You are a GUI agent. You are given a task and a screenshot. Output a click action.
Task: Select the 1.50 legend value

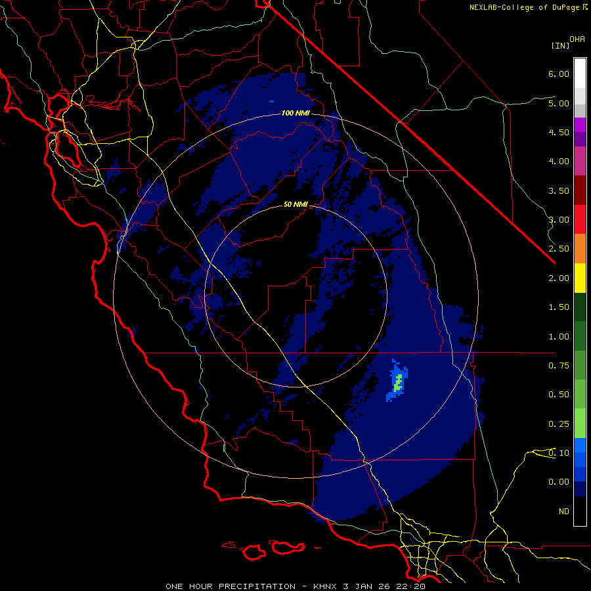point(559,307)
